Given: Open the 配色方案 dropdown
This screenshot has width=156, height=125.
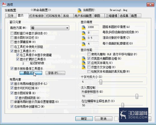Looking at the screenshot, I should [x=50, y=28].
